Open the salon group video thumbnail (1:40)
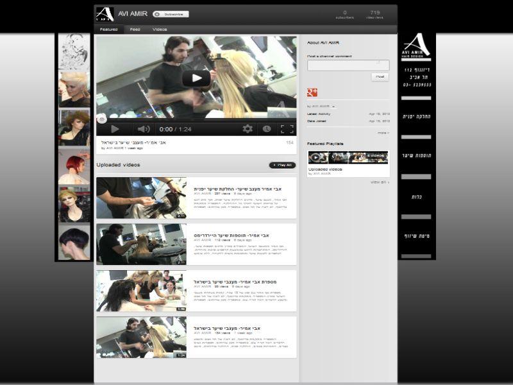 pos(141,291)
